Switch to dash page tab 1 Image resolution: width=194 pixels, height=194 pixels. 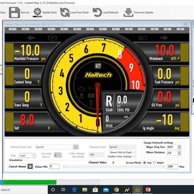[x=13, y=29]
